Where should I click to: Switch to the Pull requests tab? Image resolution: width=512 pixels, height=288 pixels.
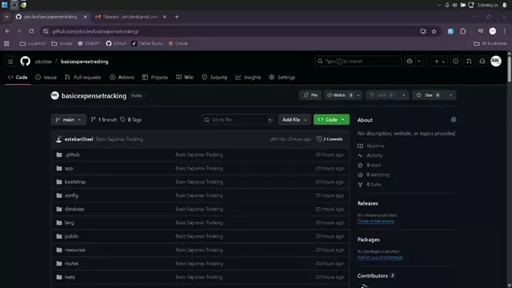click(83, 77)
